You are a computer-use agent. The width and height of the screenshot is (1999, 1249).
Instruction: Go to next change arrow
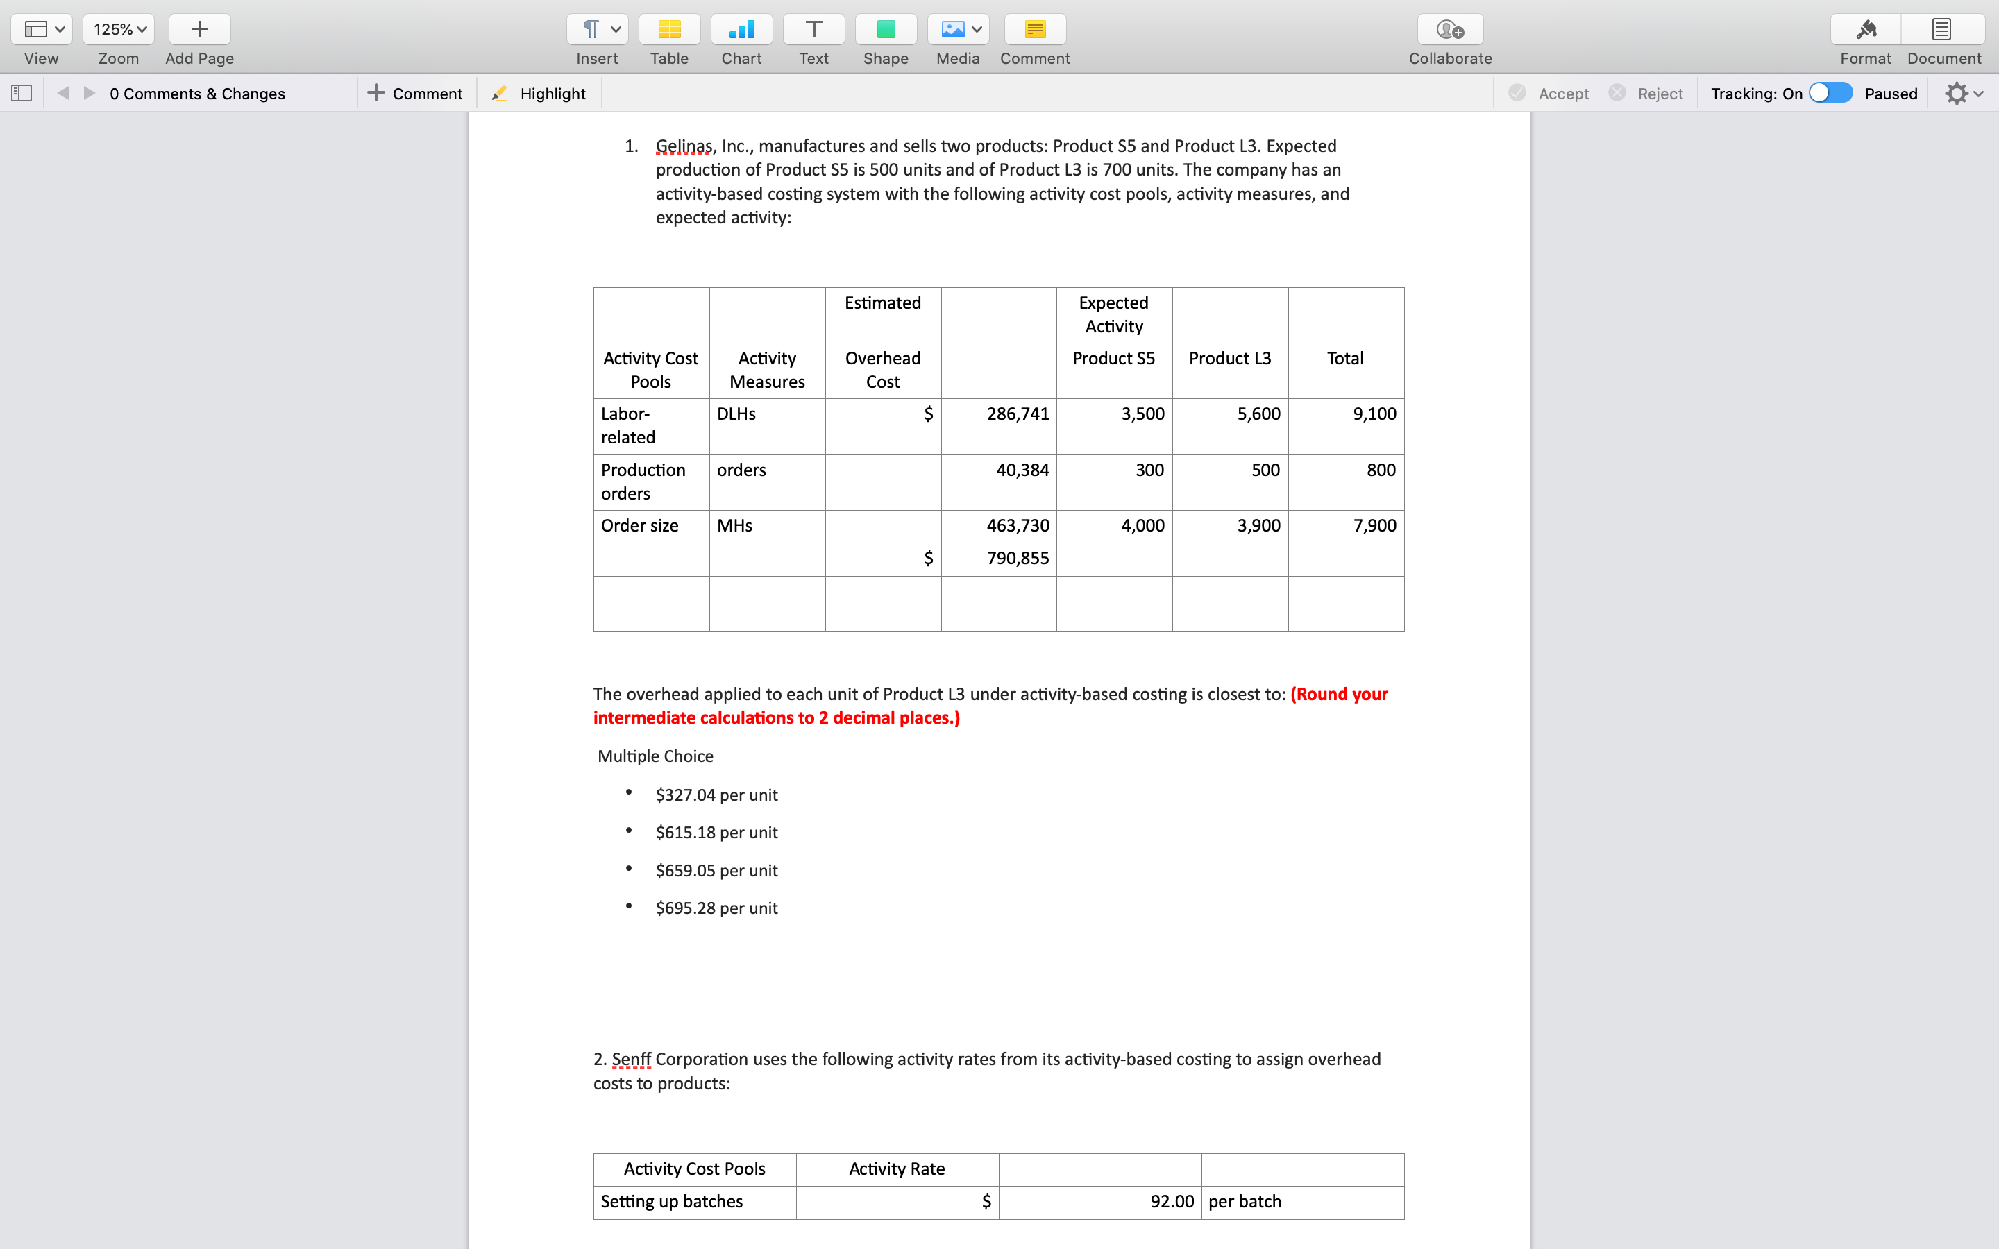[90, 94]
